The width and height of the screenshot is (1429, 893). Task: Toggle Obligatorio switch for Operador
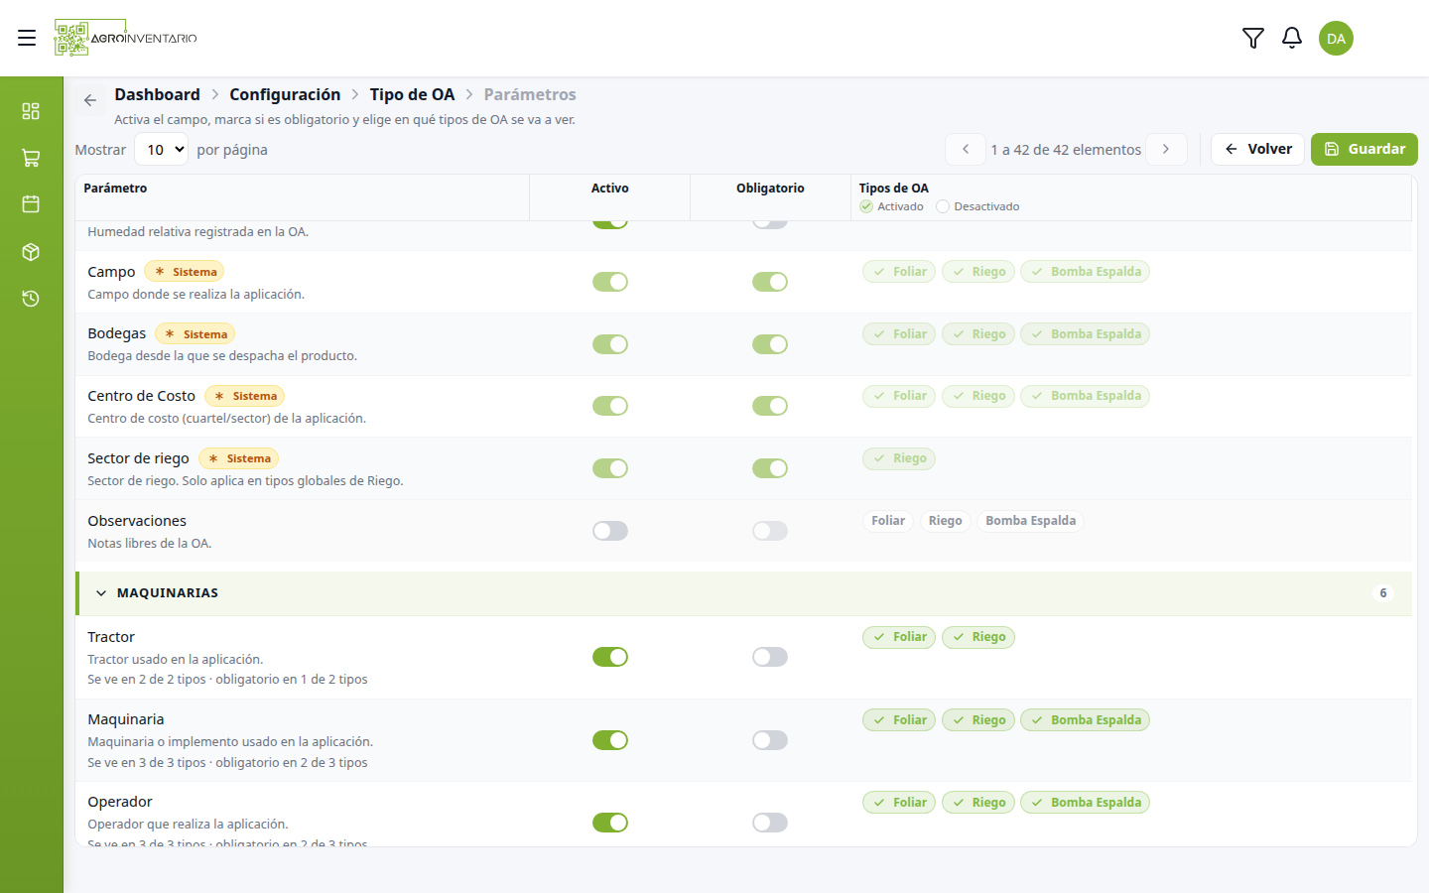point(770,823)
